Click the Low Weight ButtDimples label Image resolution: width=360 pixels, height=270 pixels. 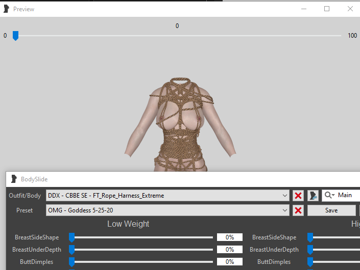tap(36, 262)
